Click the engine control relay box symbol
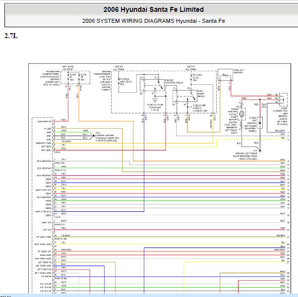 [152, 85]
